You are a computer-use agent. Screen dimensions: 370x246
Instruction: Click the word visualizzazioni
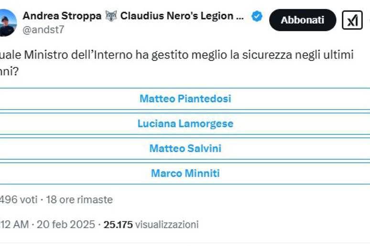(x=167, y=225)
